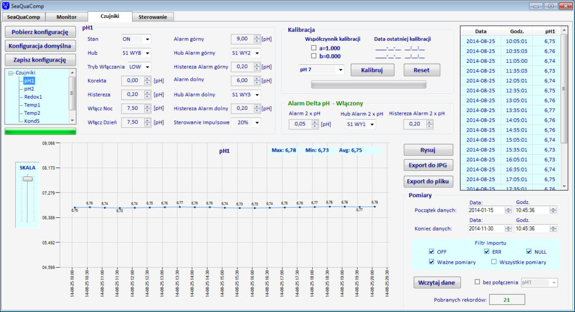Expand the Sterowanie Impulsowe 20% dropdown
575x312 pixels.
[x=257, y=122]
